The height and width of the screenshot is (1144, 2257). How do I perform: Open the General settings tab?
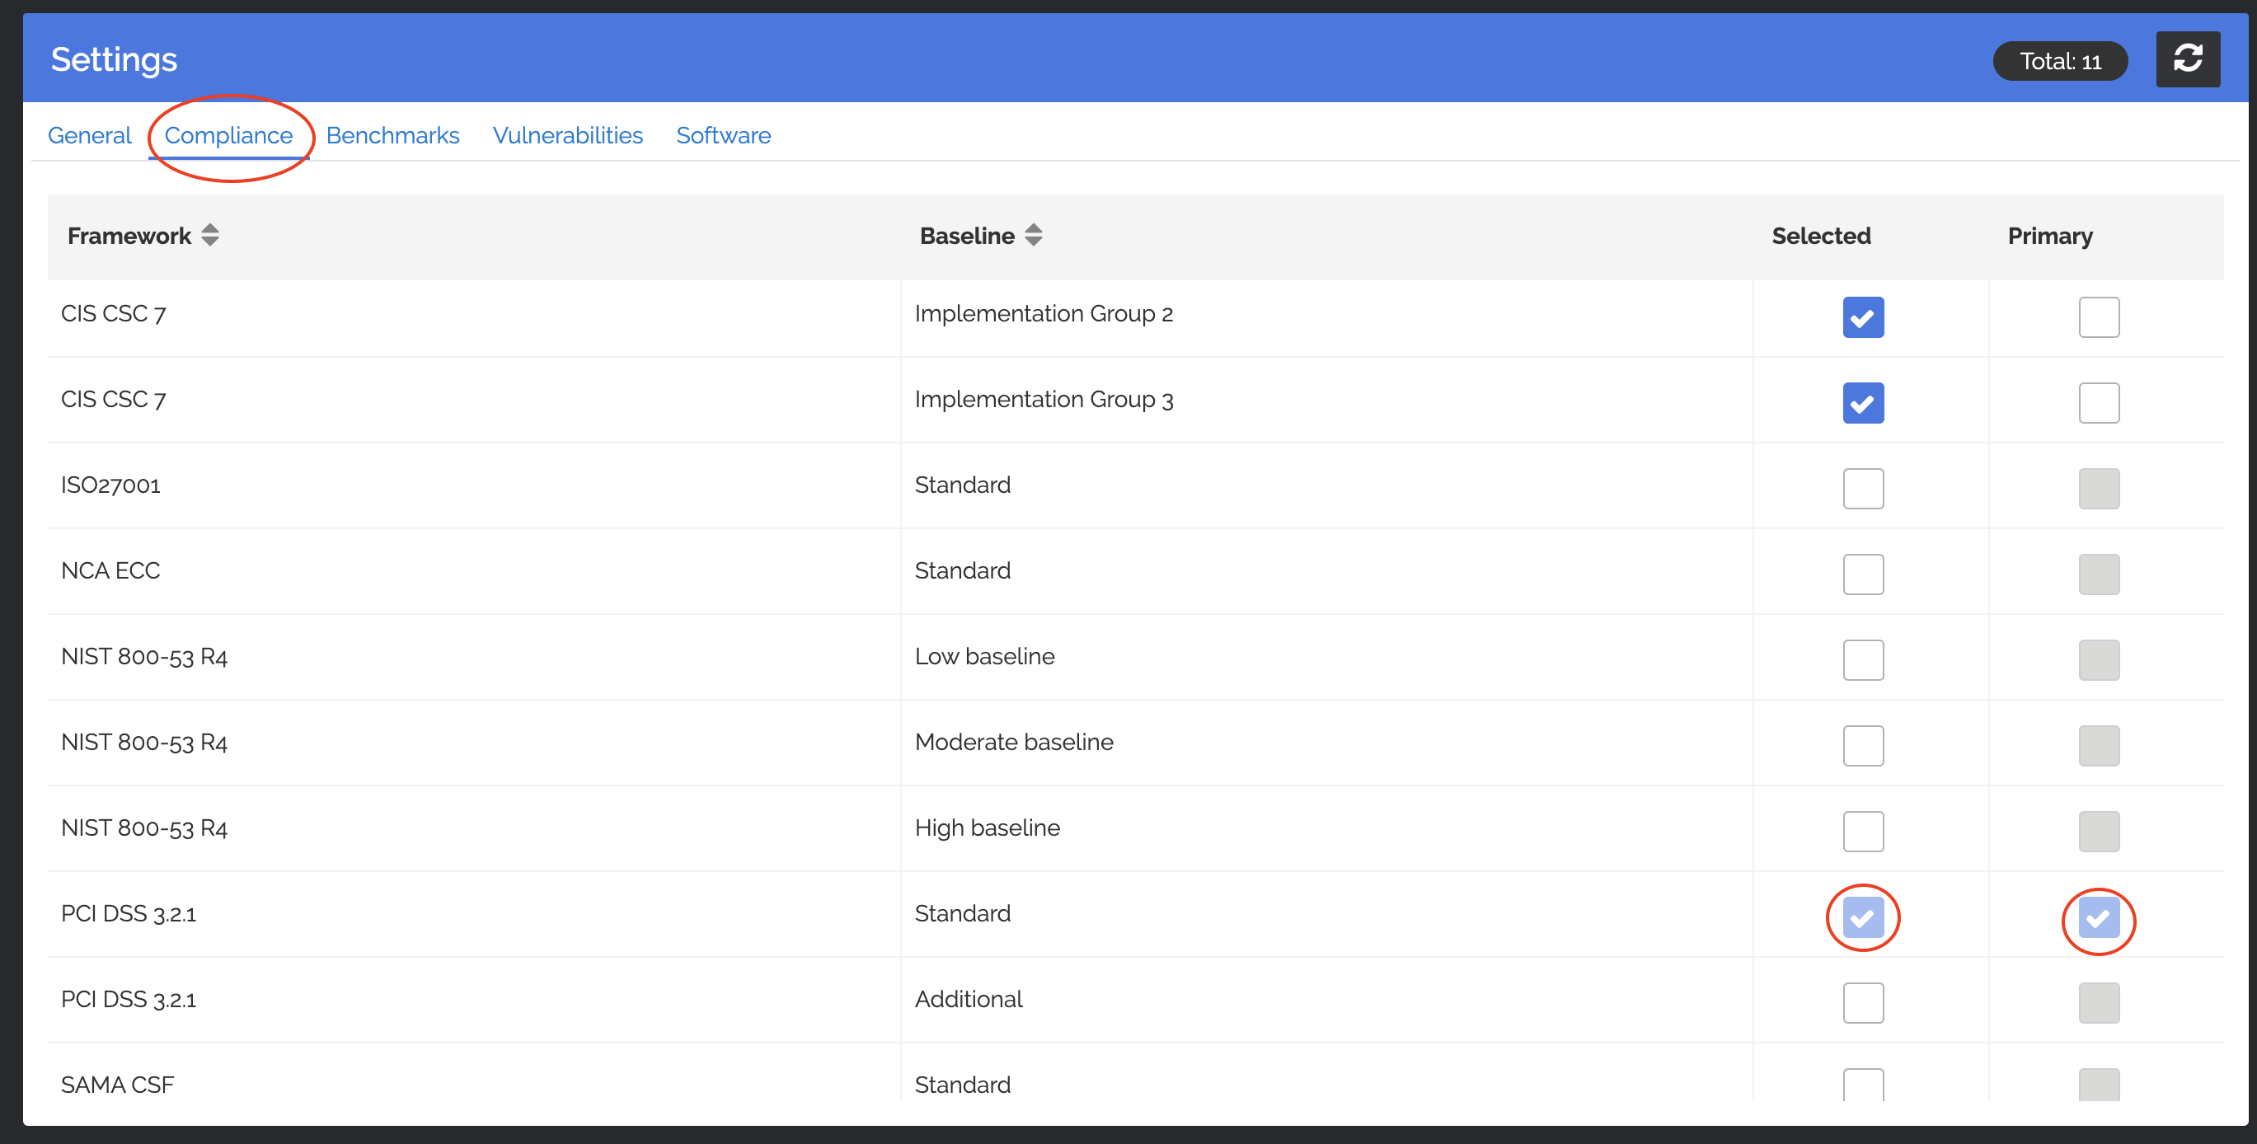click(x=89, y=136)
